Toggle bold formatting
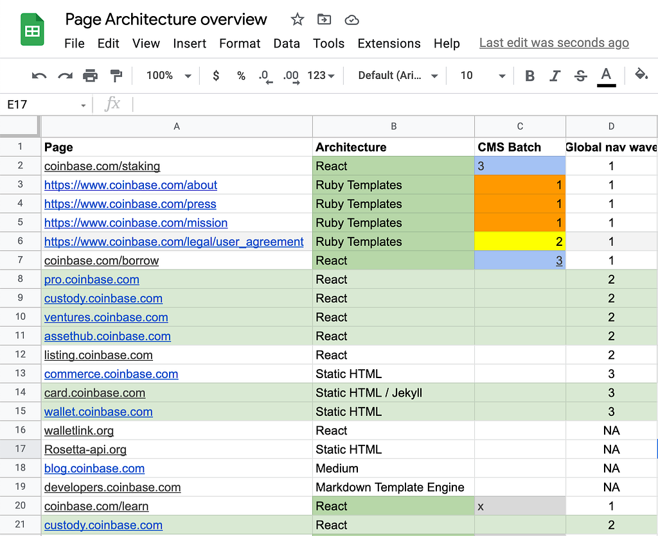Viewport: 658px width, 536px height. pos(530,76)
